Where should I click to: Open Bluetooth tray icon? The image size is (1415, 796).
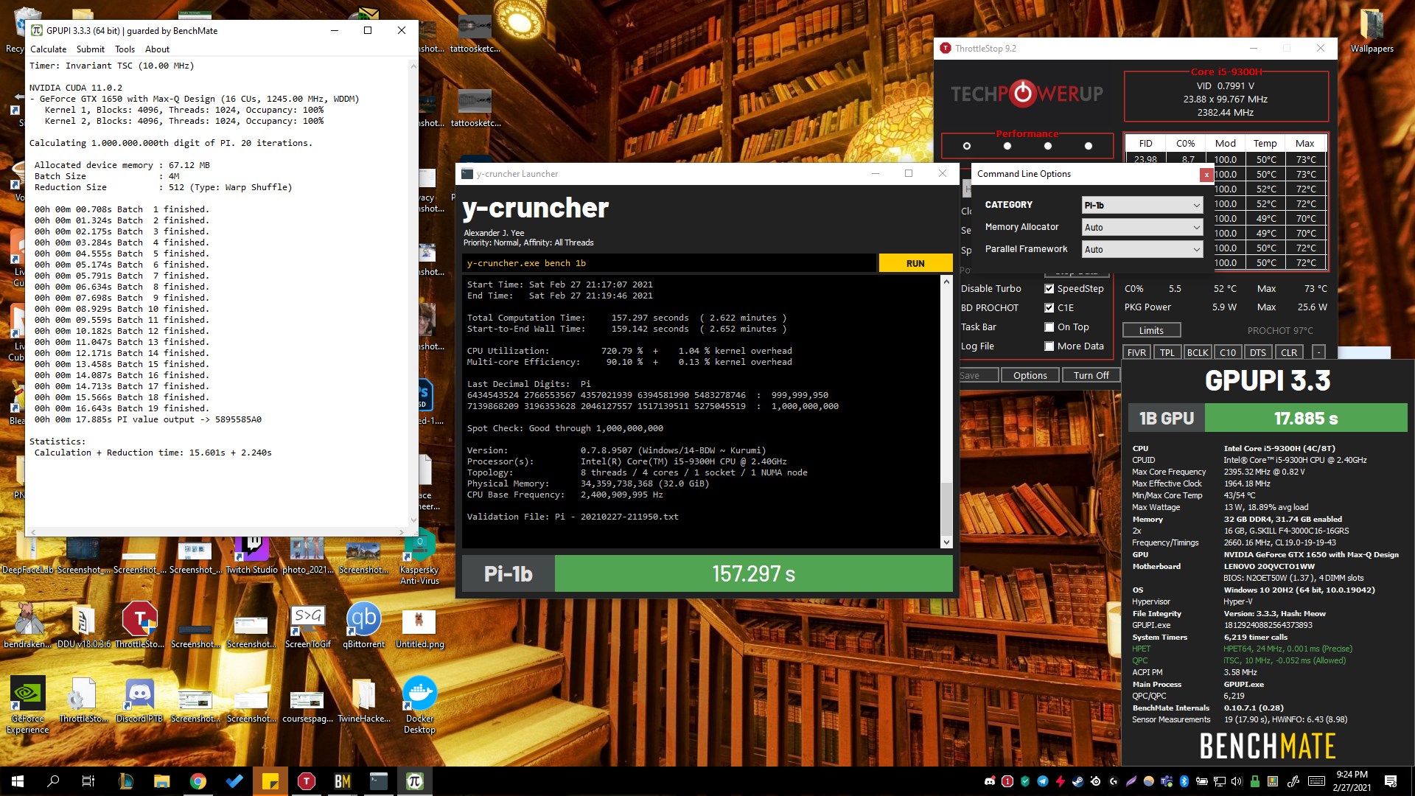pos(1184,781)
